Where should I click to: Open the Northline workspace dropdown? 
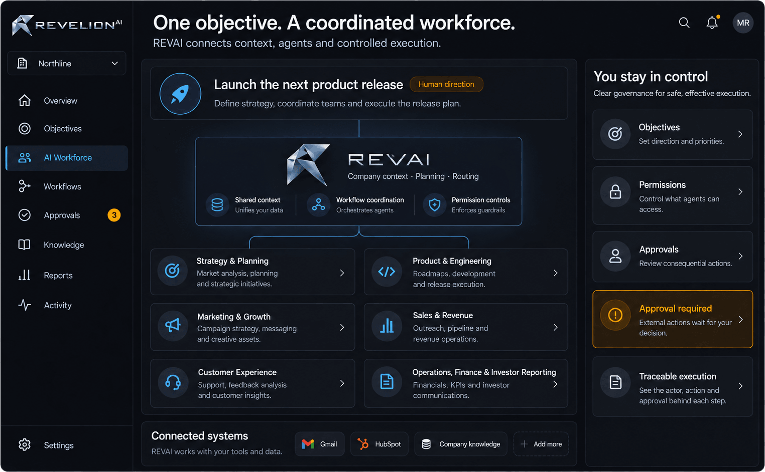[x=67, y=64]
